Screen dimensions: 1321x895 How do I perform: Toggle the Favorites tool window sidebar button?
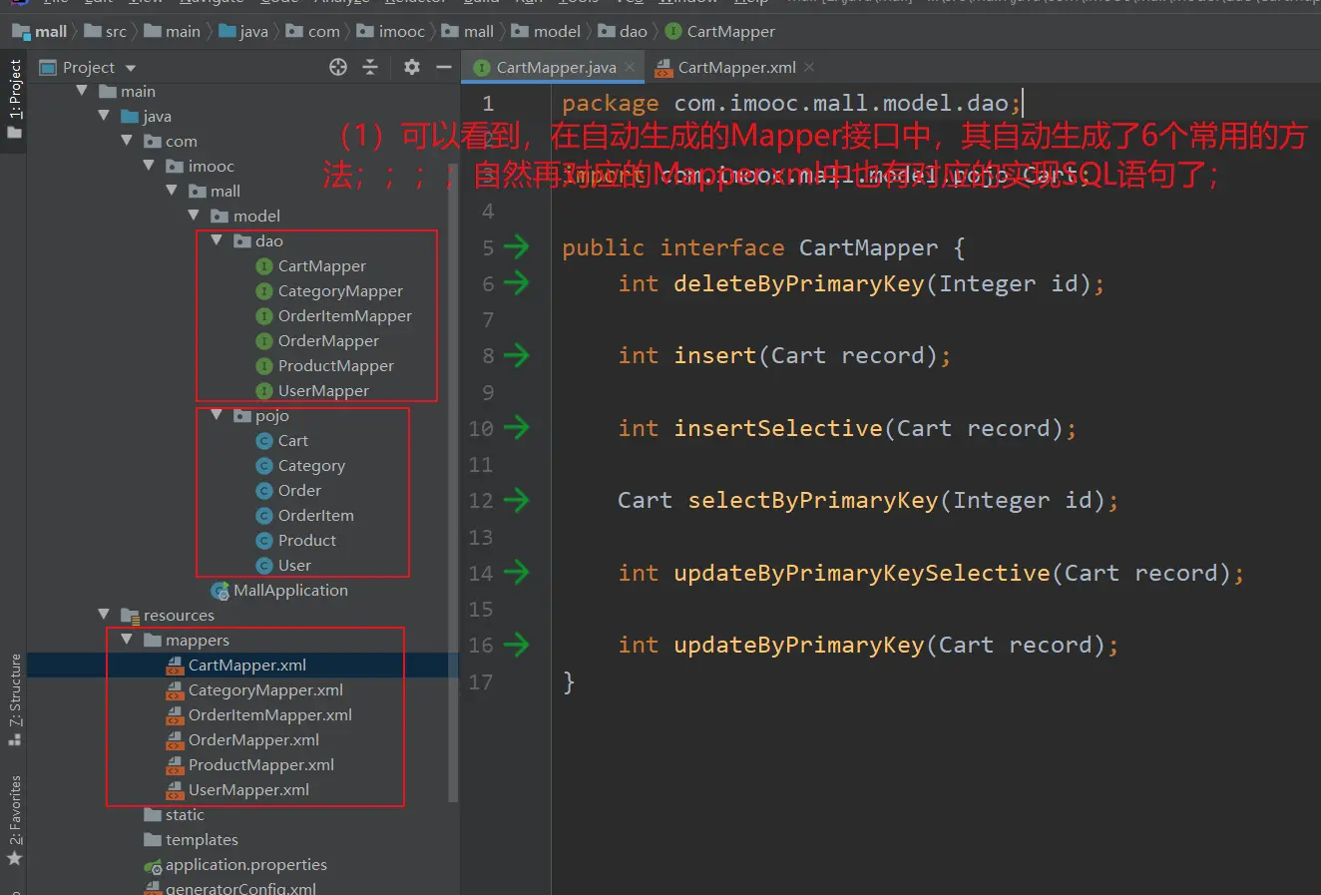coord(15,818)
